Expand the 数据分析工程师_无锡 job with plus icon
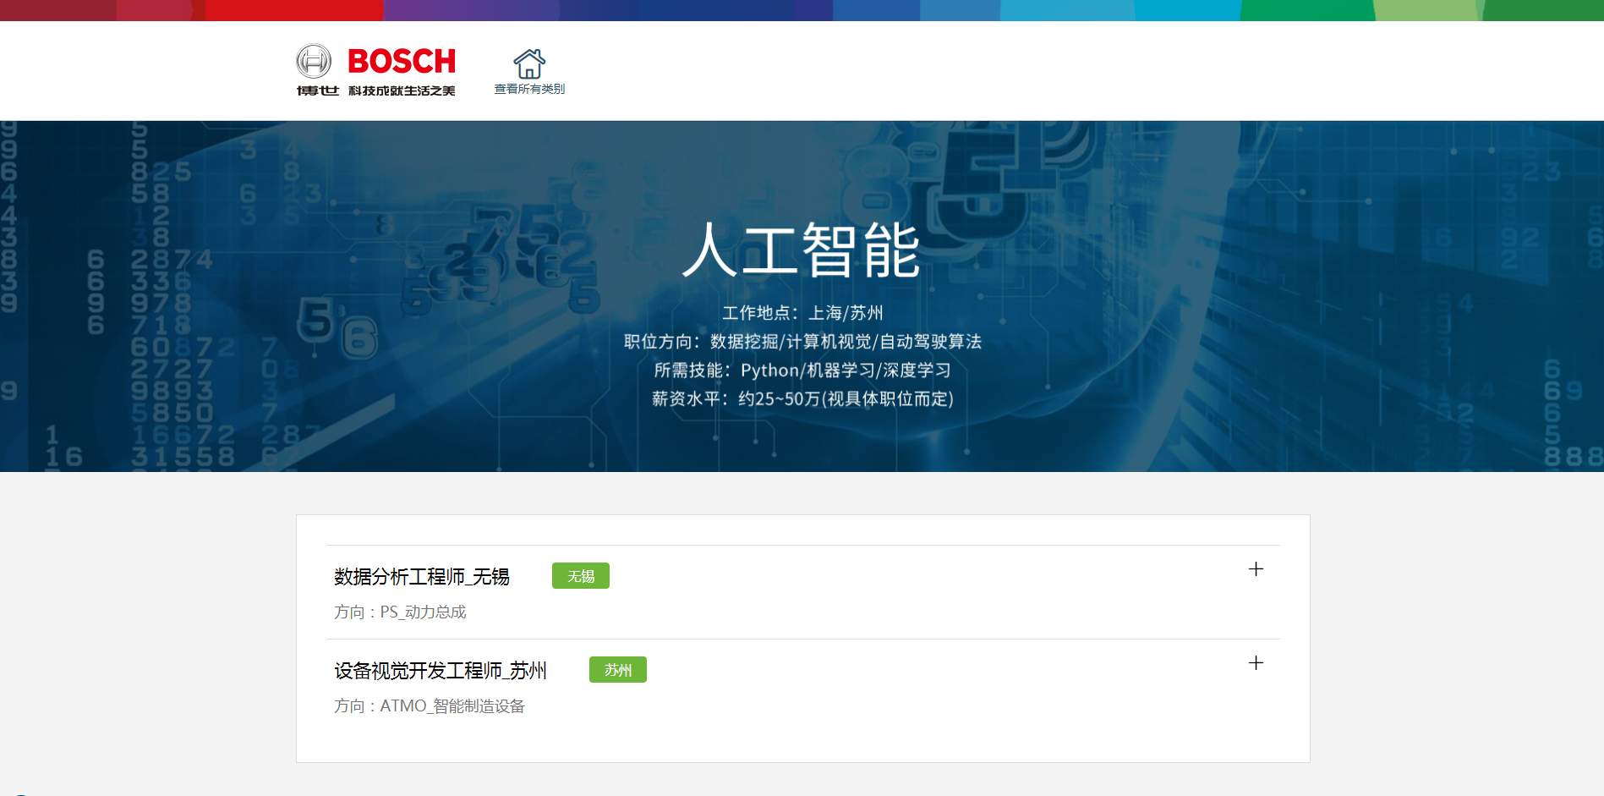This screenshot has height=796, width=1604. pyautogui.click(x=1256, y=569)
